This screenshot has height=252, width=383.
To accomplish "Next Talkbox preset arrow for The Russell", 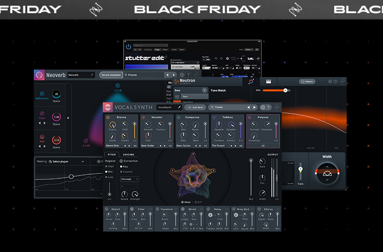I will (235, 146).
